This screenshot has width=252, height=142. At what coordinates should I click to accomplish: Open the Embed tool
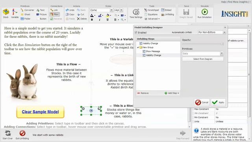[x=166, y=10]
